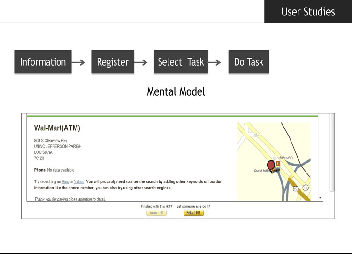Click arrow between Select Task and Do Task

tap(214, 62)
